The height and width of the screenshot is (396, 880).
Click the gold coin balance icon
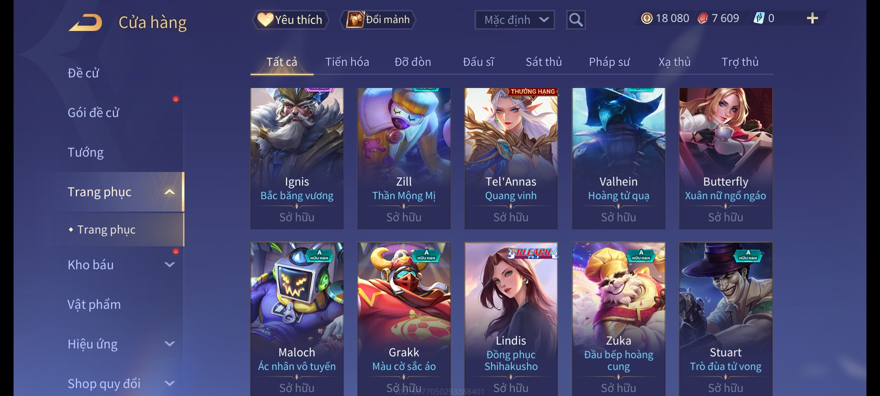647,18
